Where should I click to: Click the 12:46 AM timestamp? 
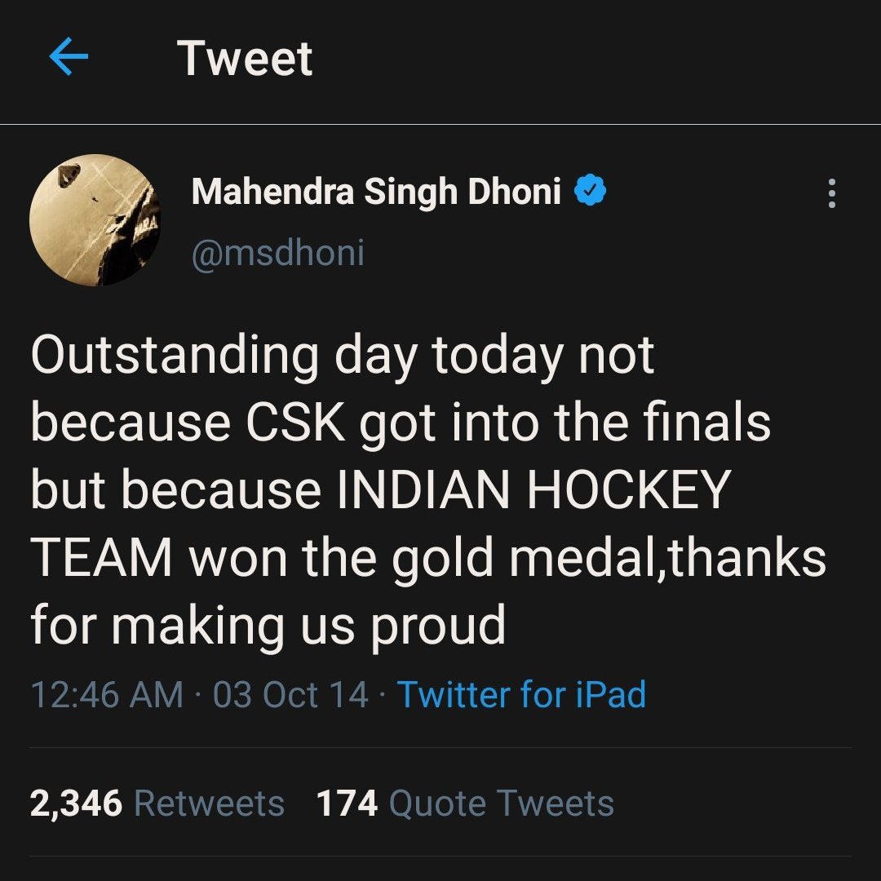click(x=107, y=694)
